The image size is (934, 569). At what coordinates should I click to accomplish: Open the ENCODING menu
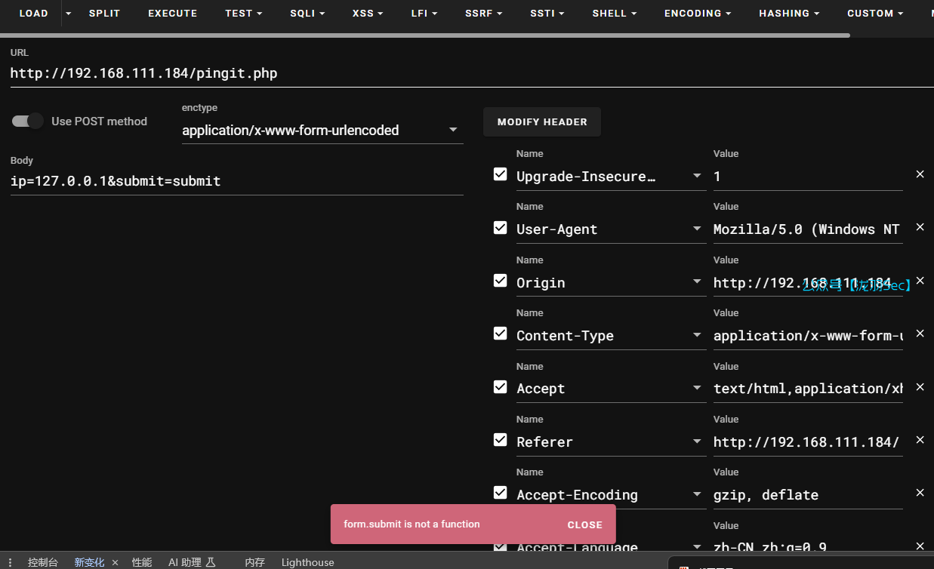pyautogui.click(x=697, y=14)
